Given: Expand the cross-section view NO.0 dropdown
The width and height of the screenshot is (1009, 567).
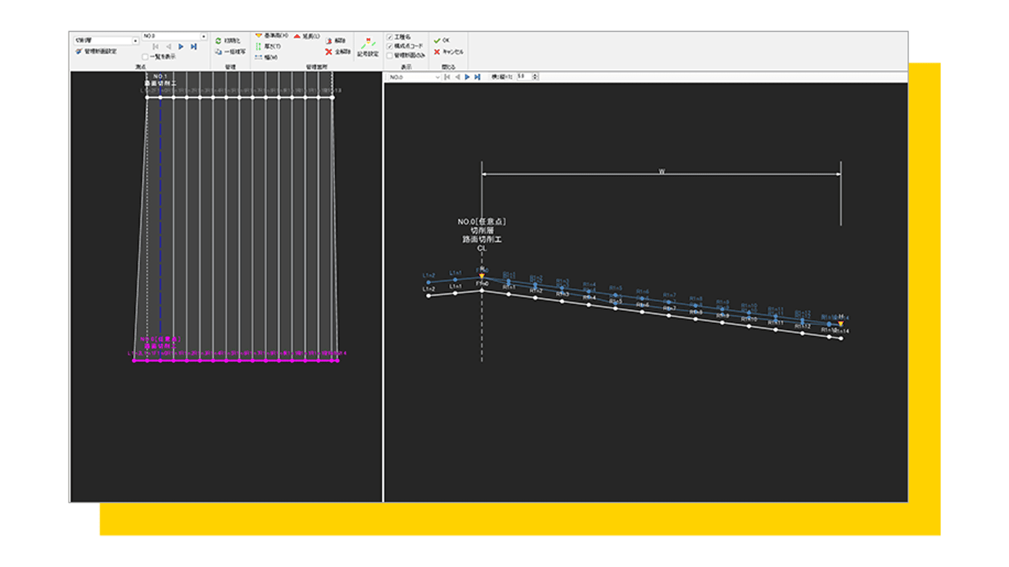Looking at the screenshot, I should pos(437,77).
